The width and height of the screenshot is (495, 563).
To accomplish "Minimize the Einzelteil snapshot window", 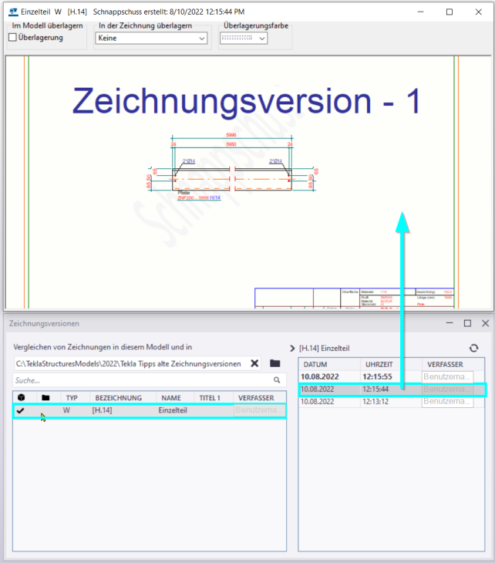I will 421,12.
